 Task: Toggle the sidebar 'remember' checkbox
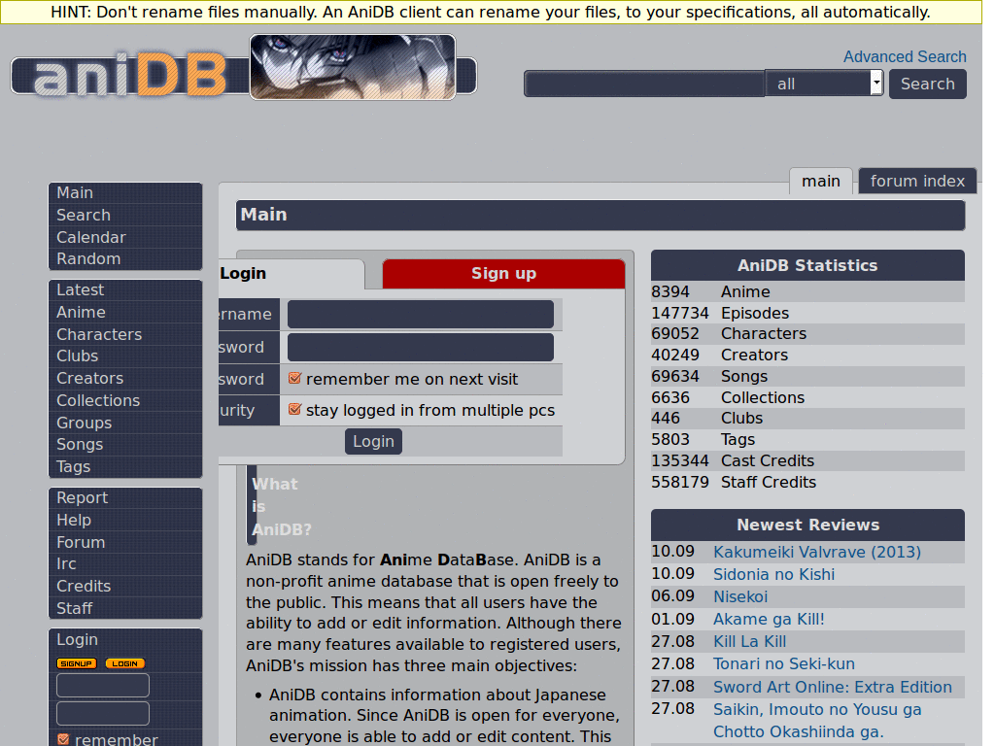(x=63, y=739)
